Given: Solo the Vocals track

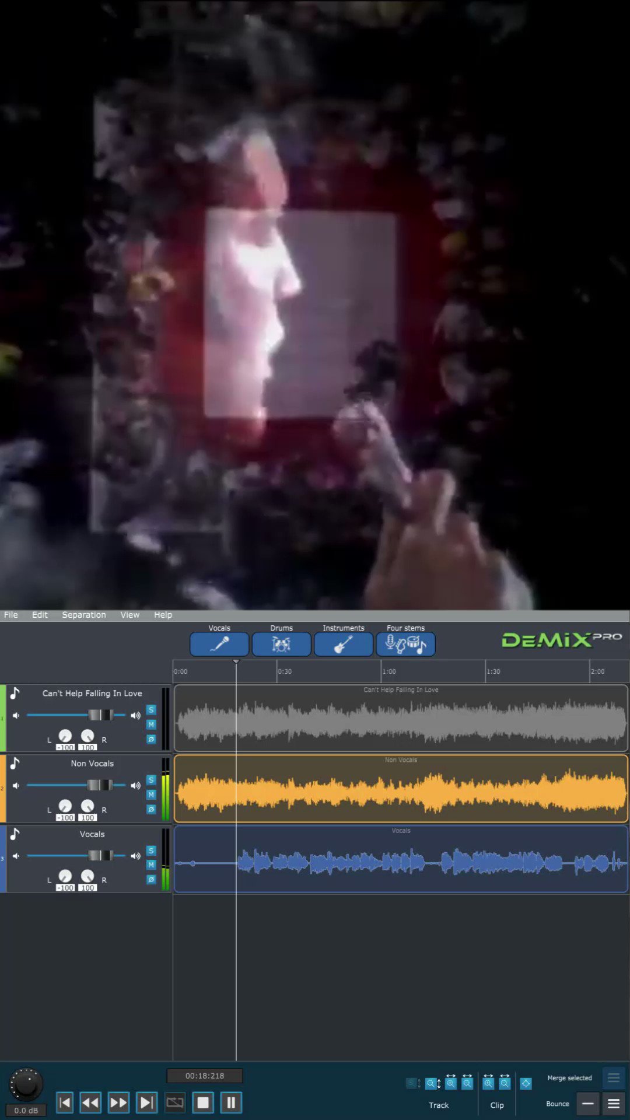Looking at the screenshot, I should tap(151, 850).
